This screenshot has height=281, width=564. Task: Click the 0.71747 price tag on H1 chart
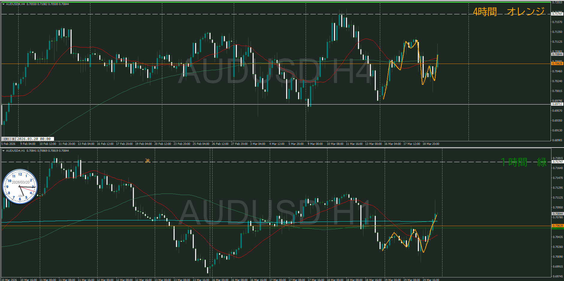pyautogui.click(x=557, y=162)
